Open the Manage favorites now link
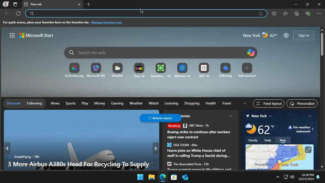 point(106,22)
